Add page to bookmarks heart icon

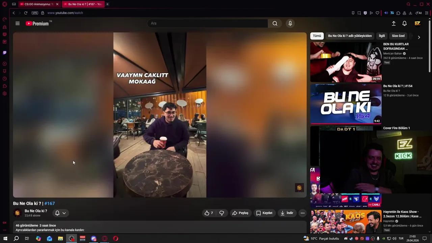coord(377,13)
